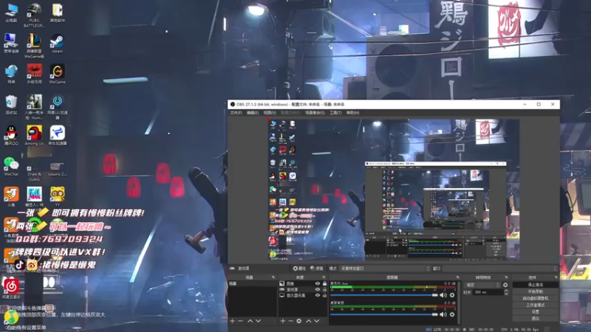The height and width of the screenshot is (332, 591).
Task: Adjust the 桌面音频 volume slider
Action: pyautogui.click(x=383, y=314)
